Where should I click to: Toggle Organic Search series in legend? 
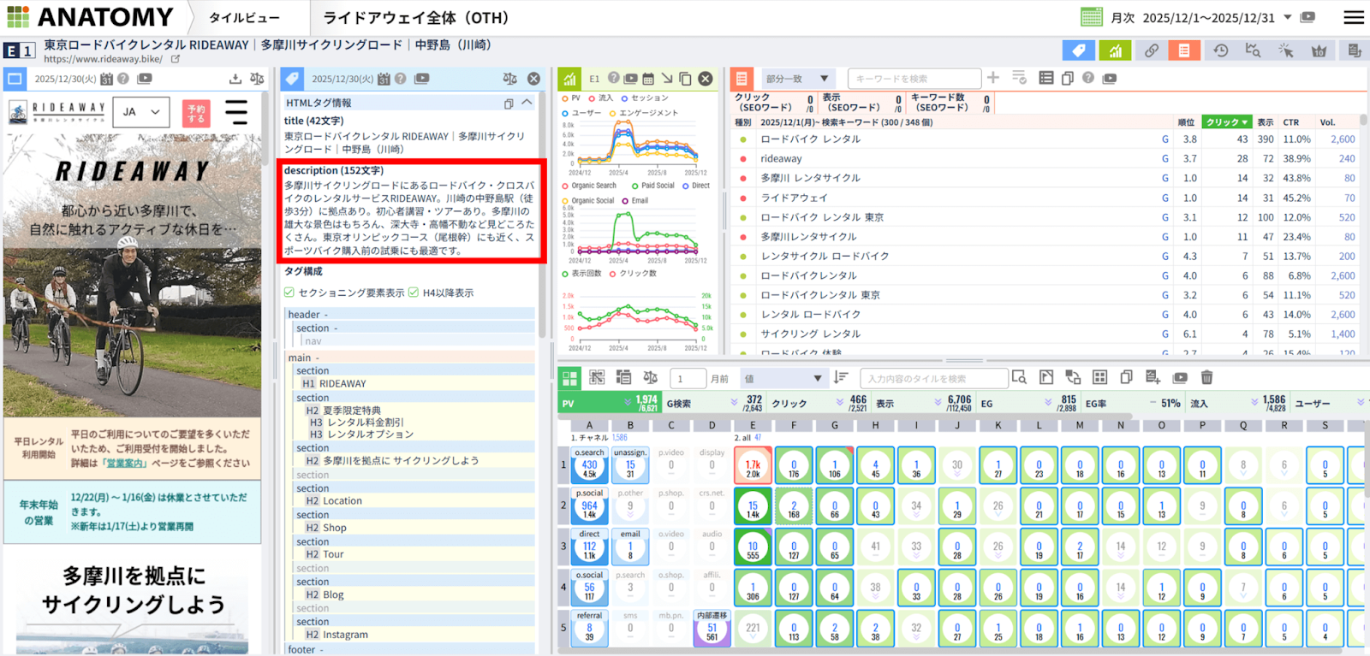tap(589, 186)
